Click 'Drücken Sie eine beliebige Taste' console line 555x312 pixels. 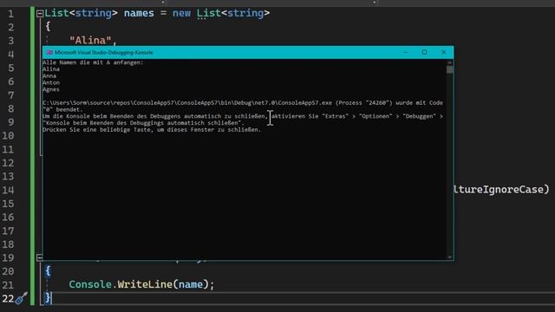click(x=152, y=129)
